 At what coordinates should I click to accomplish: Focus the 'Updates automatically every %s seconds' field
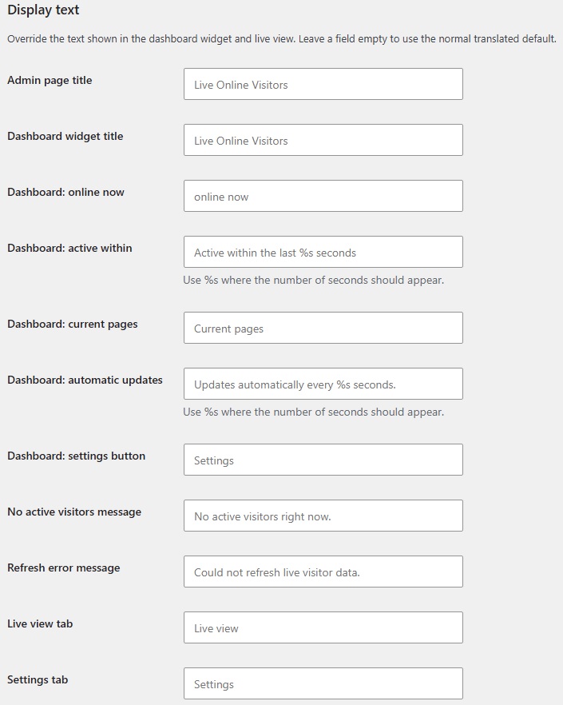point(323,384)
